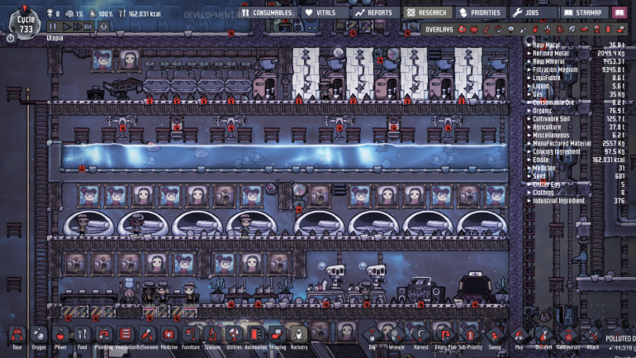This screenshot has width=636, height=358.
Task: Open the Automation build category
Action: coord(255,336)
